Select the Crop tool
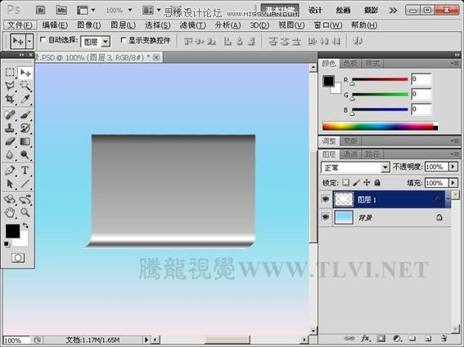Image resolution: width=464 pixels, height=347 pixels. point(10,99)
